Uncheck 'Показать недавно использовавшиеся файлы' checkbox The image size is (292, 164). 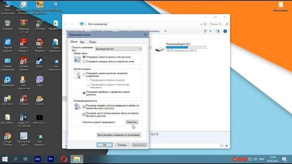(84, 107)
